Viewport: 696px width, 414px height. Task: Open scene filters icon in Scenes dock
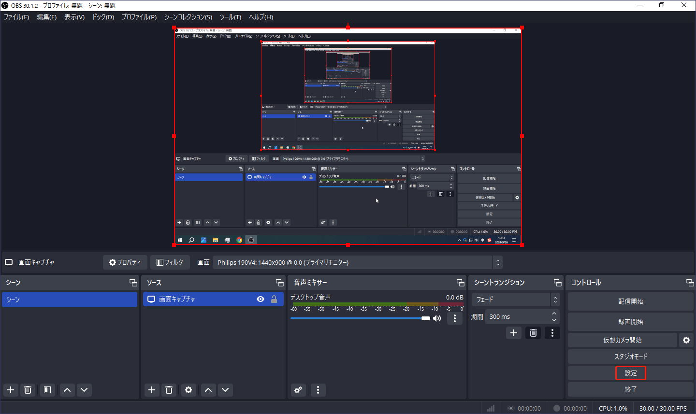coord(47,390)
